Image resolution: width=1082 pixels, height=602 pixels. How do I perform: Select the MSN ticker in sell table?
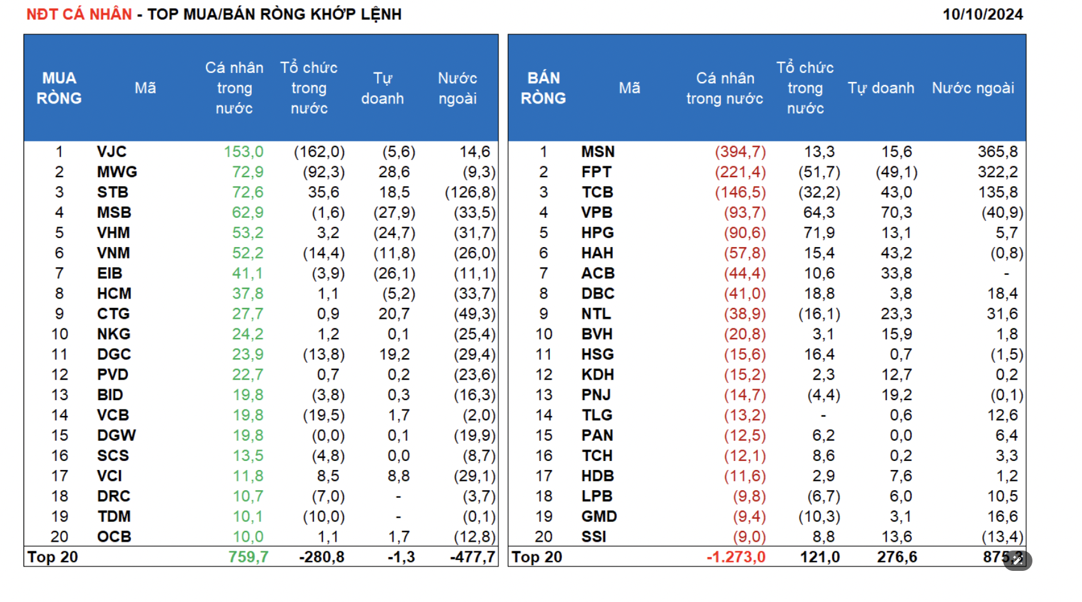coord(598,152)
